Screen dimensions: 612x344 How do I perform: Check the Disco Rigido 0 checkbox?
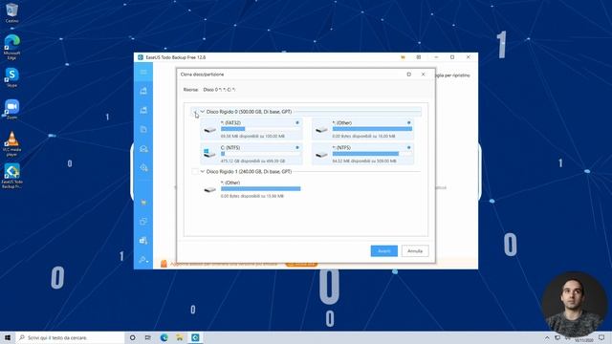click(195, 112)
